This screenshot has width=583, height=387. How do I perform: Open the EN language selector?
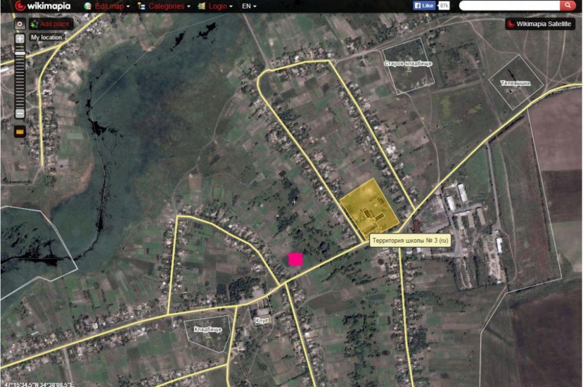click(x=250, y=6)
